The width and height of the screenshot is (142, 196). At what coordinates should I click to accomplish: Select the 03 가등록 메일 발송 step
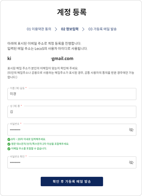click(103, 29)
